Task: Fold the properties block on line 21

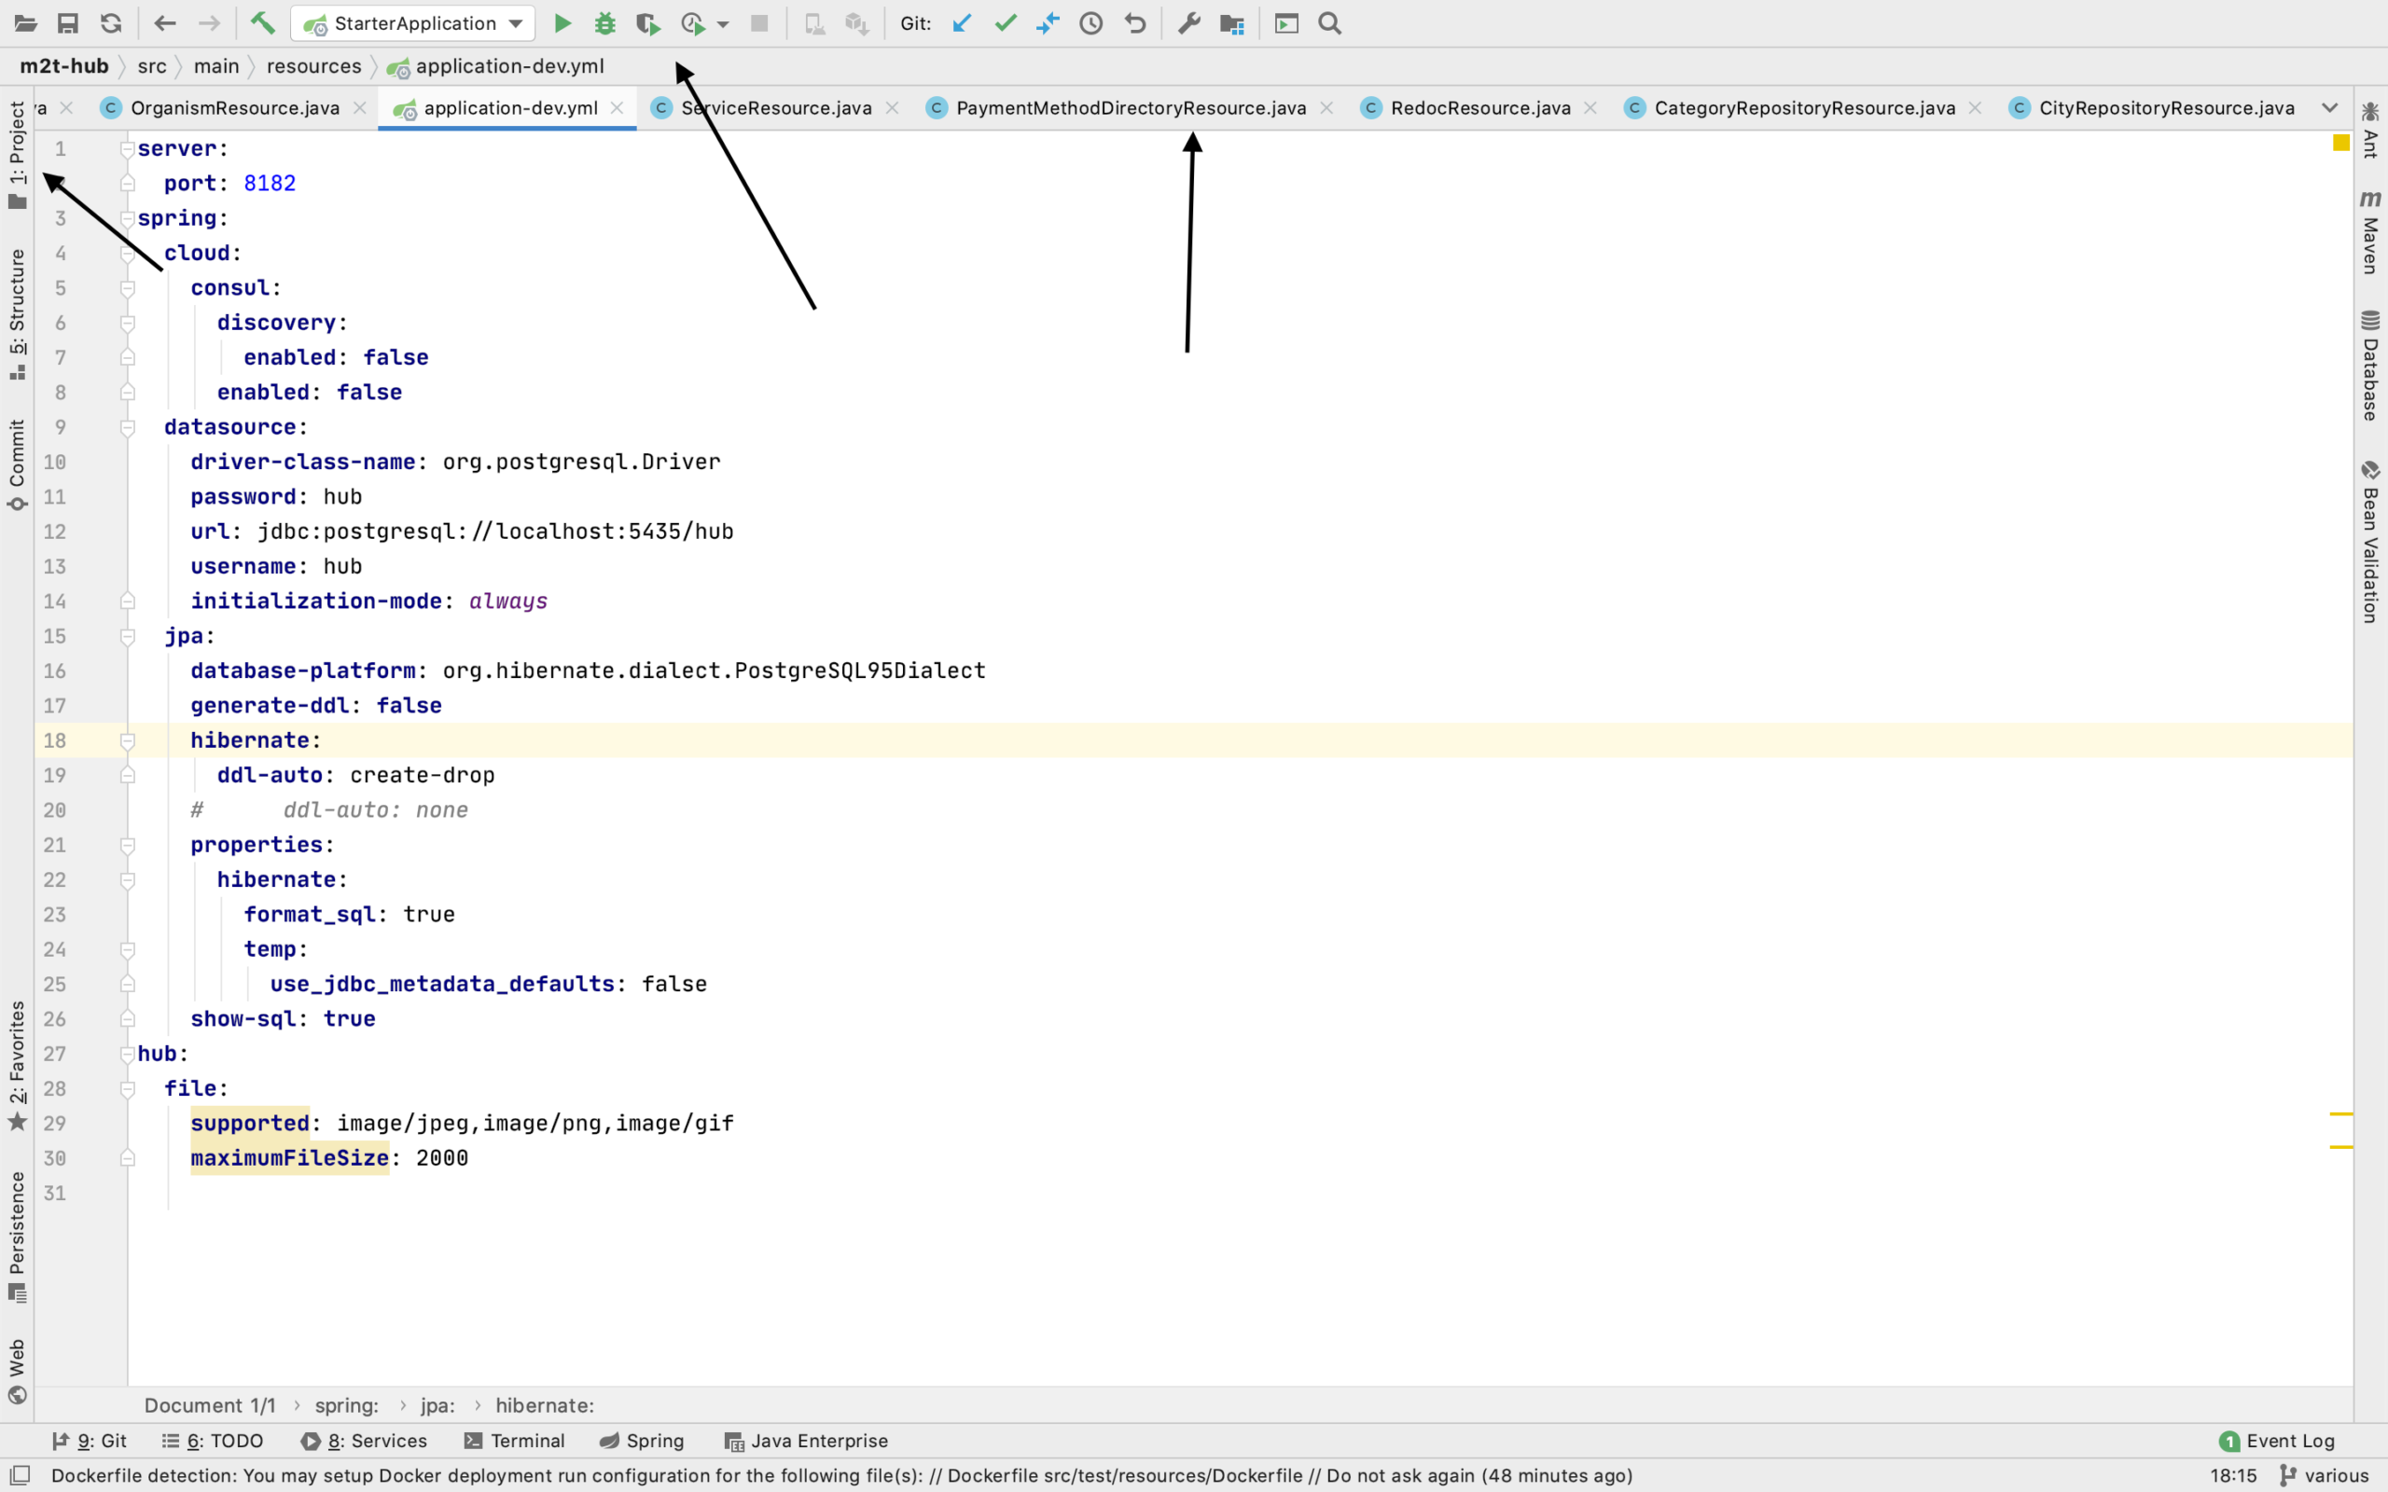Action: coord(127,846)
